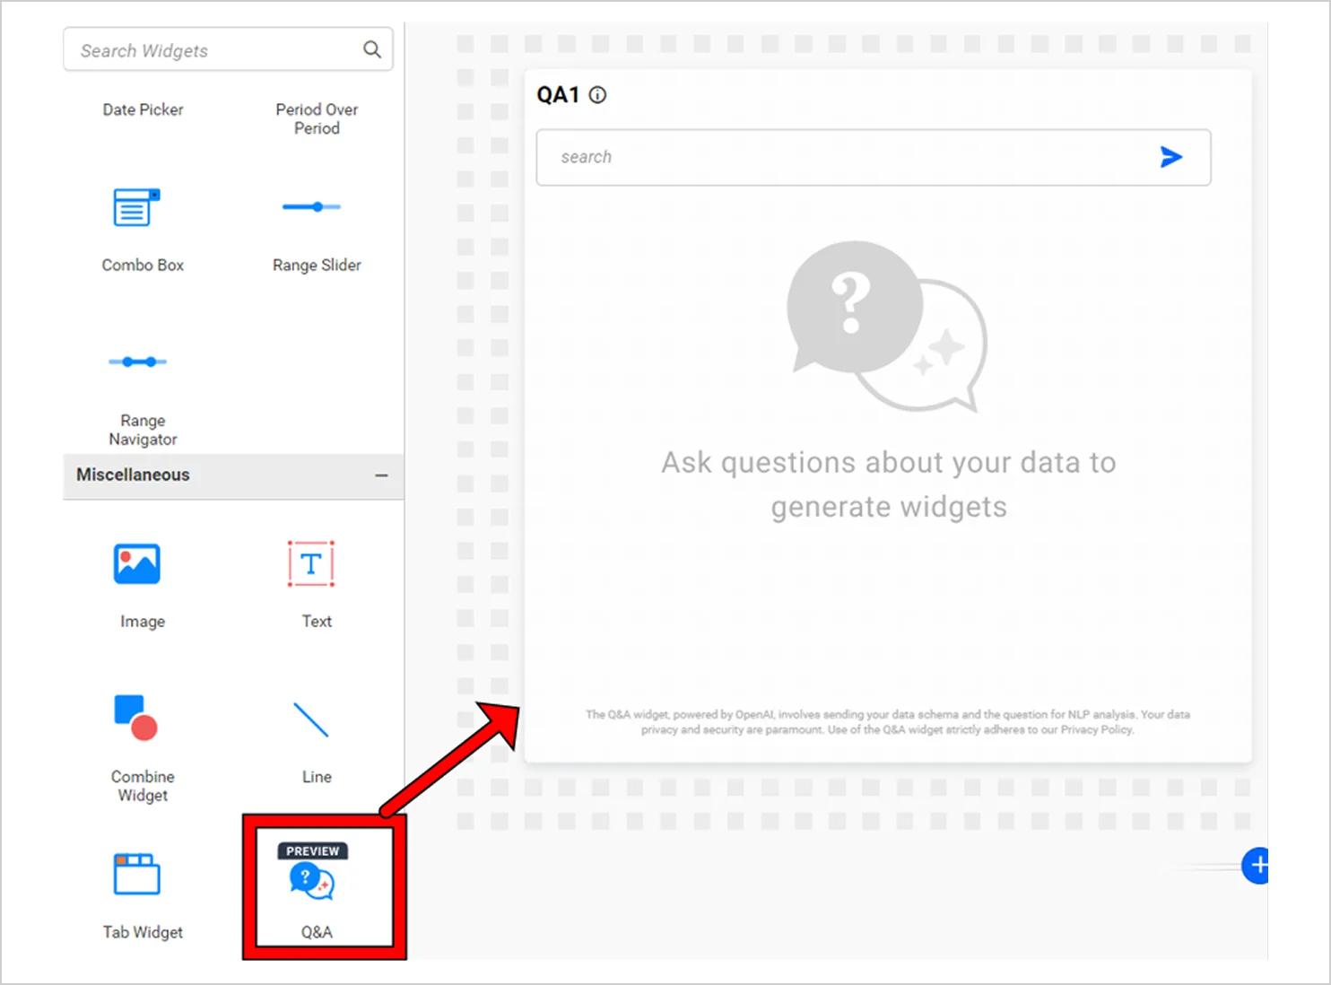This screenshot has width=1331, height=985.
Task: Click into the QA1 search question box
Action: pyautogui.click(x=843, y=158)
